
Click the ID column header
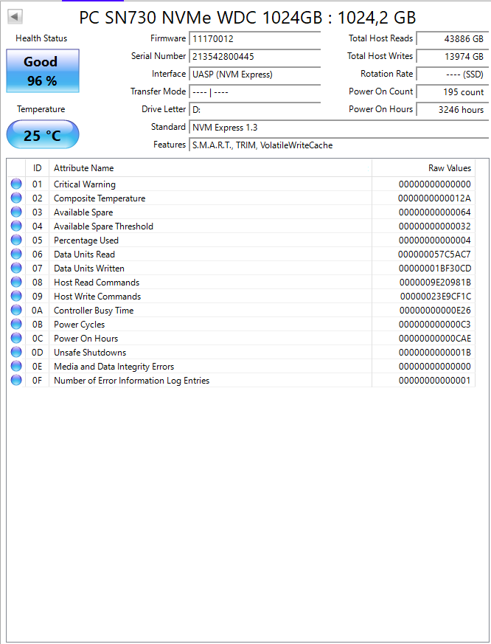pyautogui.click(x=38, y=168)
